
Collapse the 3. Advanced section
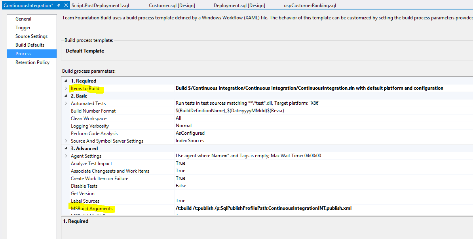[66, 149]
